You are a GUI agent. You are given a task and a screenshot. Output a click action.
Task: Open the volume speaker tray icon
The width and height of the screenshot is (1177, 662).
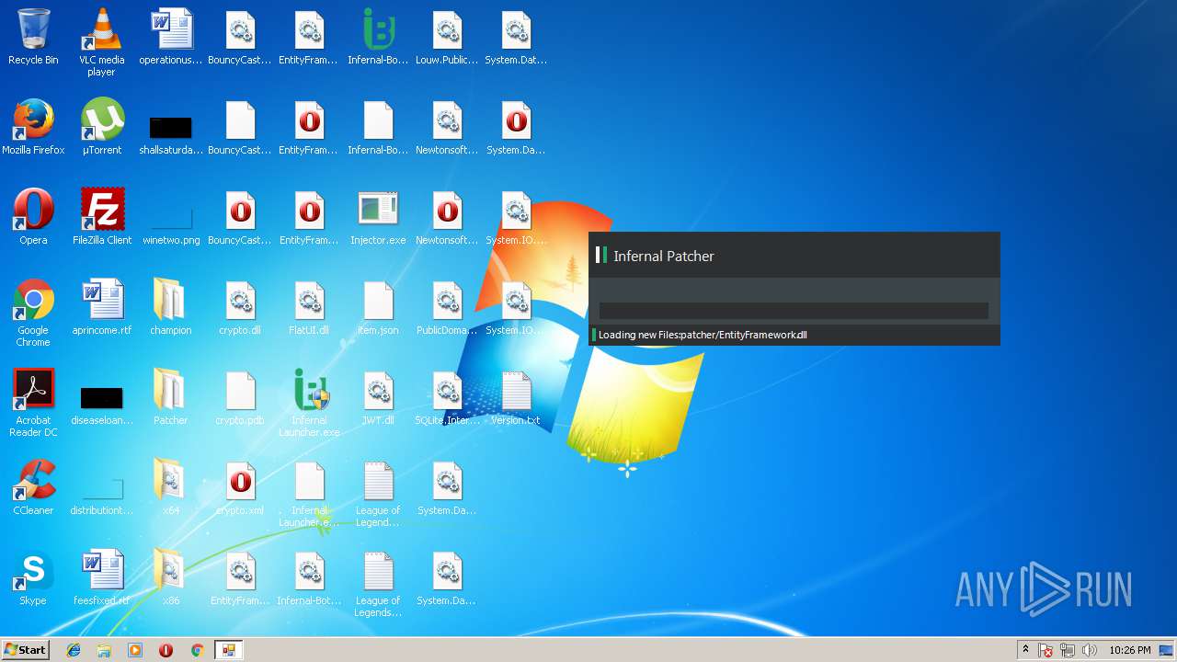tap(1090, 650)
